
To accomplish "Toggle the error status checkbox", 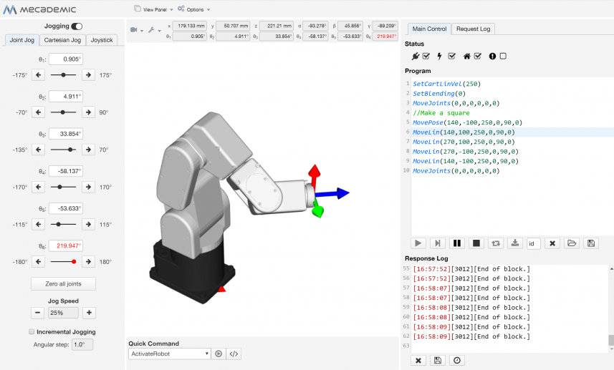I will tap(503, 56).
